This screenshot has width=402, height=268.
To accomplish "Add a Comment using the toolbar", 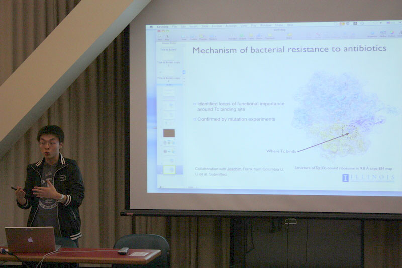I will pos(270,36).
